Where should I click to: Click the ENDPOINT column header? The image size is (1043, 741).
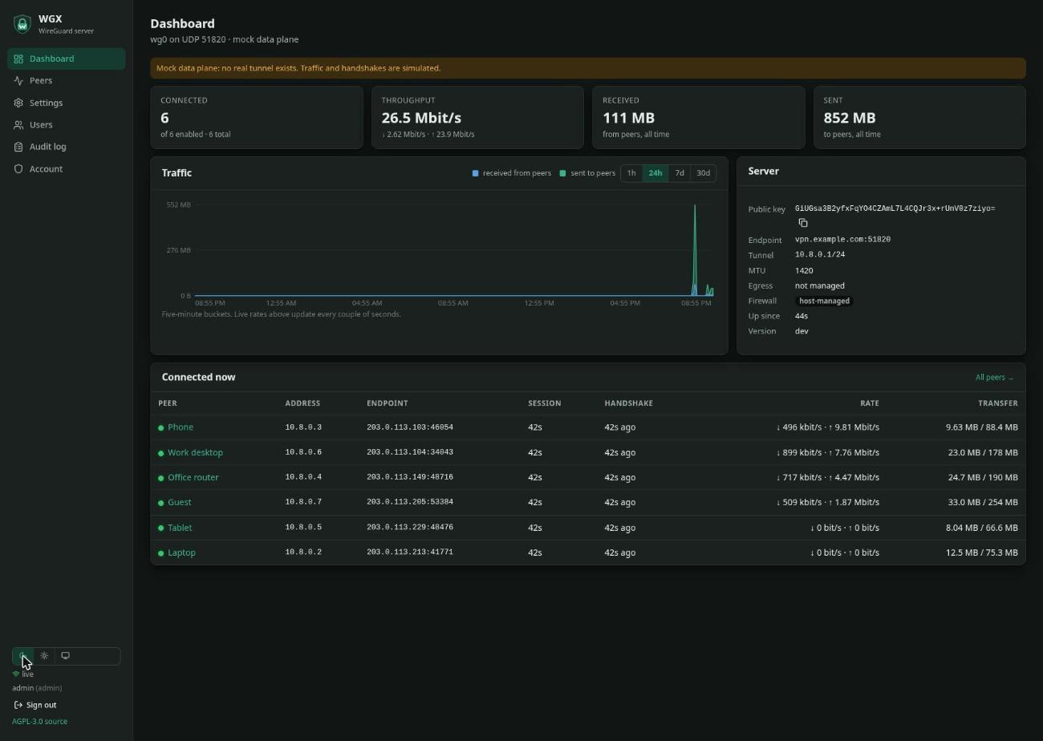tap(388, 403)
